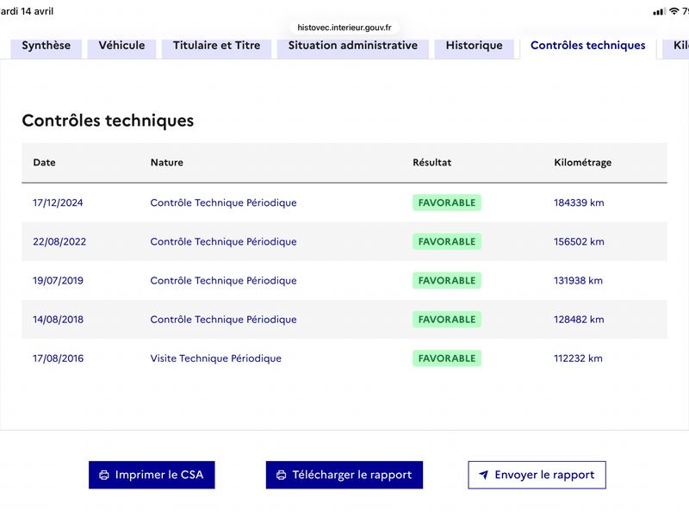This screenshot has height=517, width=689.
Task: Tap the Wi-Fi icon in status bar
Action: (673, 11)
